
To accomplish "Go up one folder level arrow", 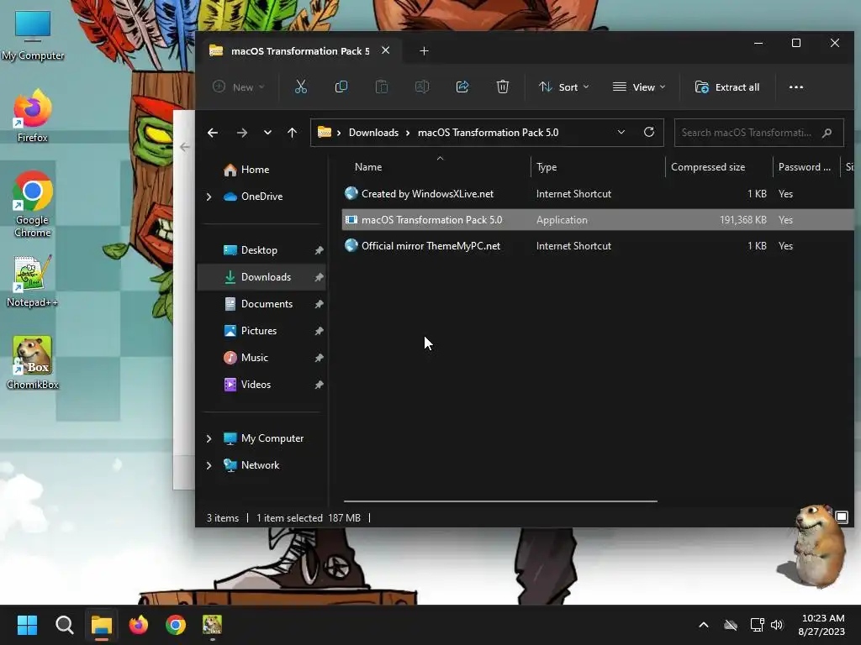I will click(x=292, y=132).
